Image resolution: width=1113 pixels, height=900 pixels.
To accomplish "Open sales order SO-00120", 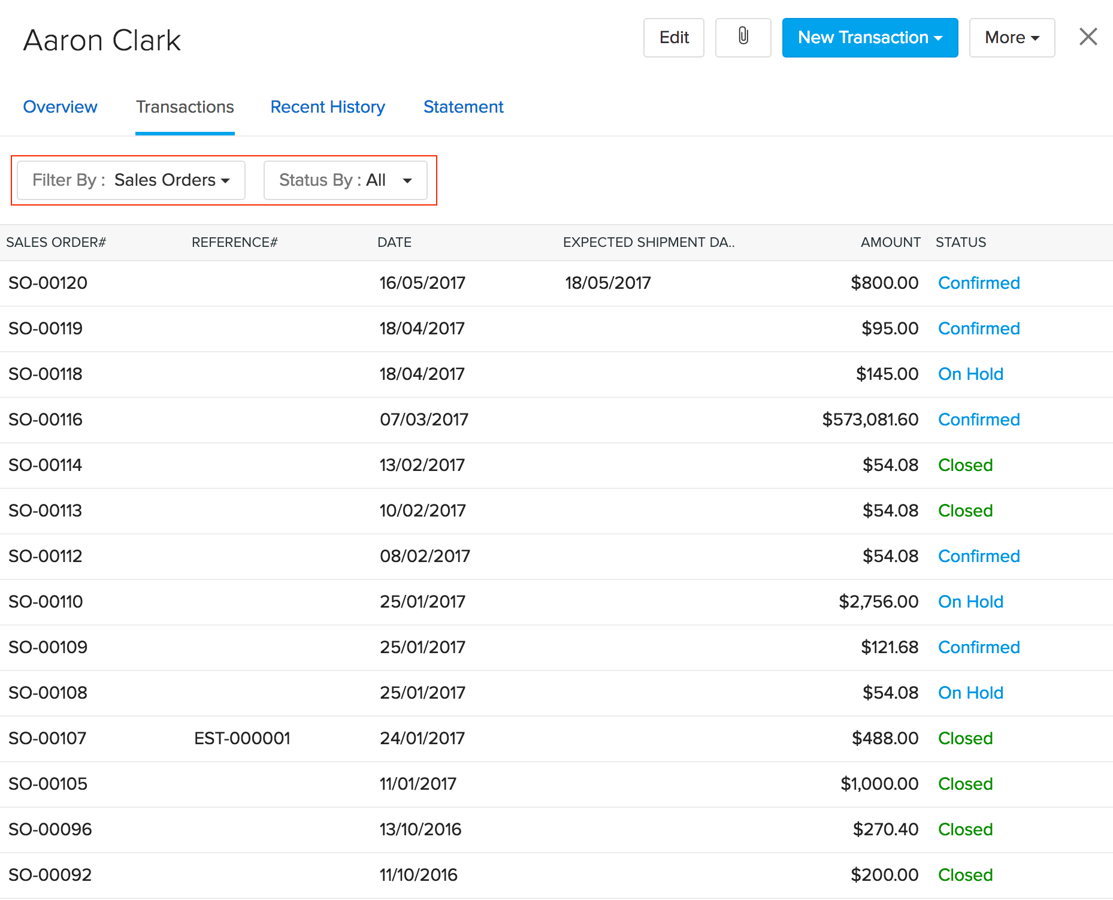I will coord(48,283).
